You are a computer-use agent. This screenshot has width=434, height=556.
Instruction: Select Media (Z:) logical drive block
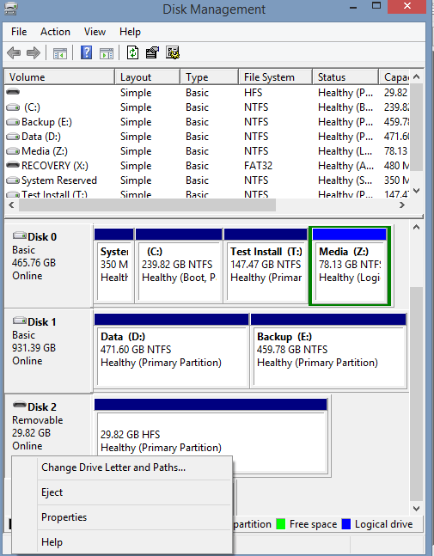(x=350, y=266)
